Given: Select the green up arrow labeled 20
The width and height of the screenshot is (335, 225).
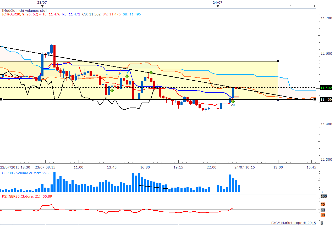Looking at the screenshot, I should pos(233,102).
